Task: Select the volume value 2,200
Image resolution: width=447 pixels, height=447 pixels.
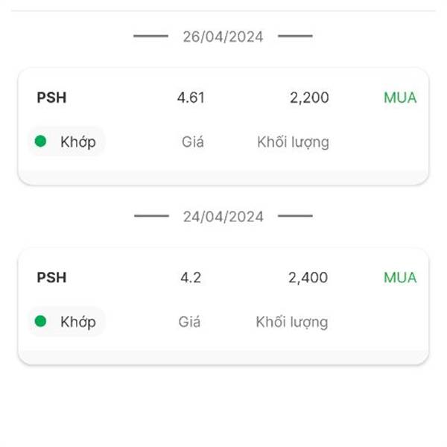Action: 309,98
